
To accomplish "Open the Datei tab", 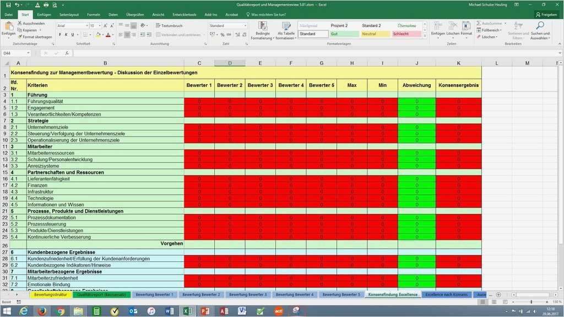I will tap(9, 15).
